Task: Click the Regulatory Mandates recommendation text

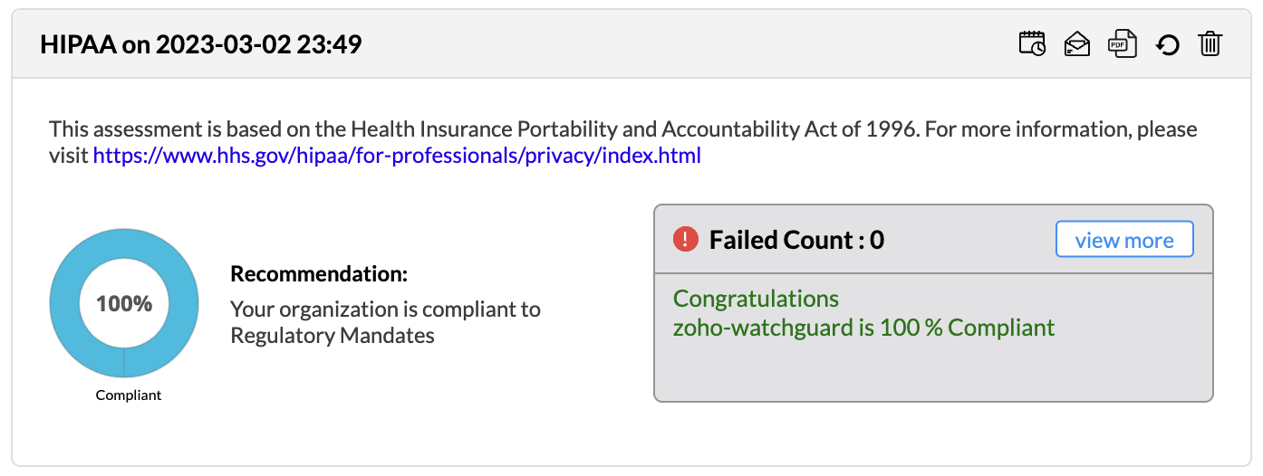Action: point(333,336)
